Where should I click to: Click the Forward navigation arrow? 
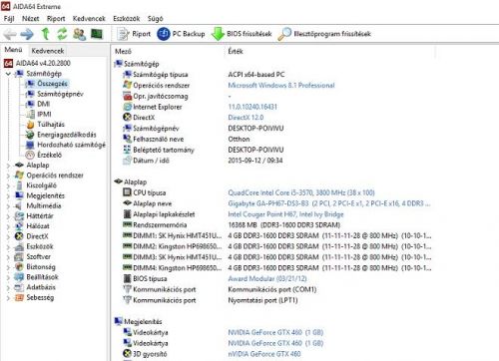point(27,34)
